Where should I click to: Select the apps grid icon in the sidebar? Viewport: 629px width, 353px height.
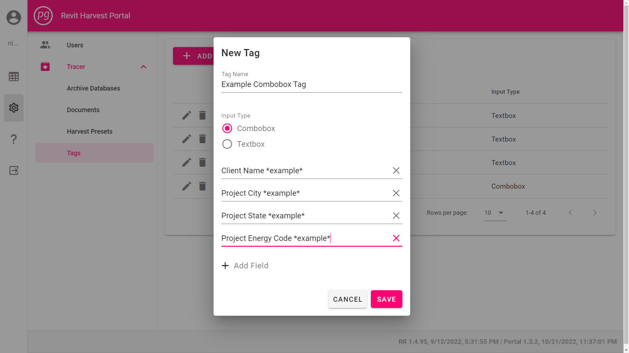pyautogui.click(x=13, y=76)
